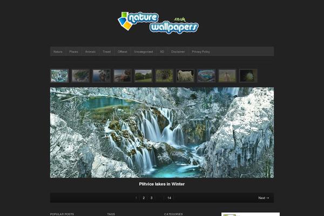The width and height of the screenshot is (324, 216).
Task: Select the white animal thumbnail
Action: 185,76
